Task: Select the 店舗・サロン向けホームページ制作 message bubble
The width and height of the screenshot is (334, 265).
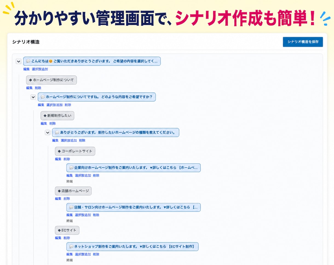Action: click(x=134, y=207)
